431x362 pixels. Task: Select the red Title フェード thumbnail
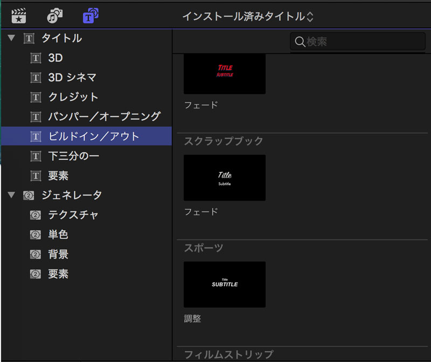[x=225, y=73]
